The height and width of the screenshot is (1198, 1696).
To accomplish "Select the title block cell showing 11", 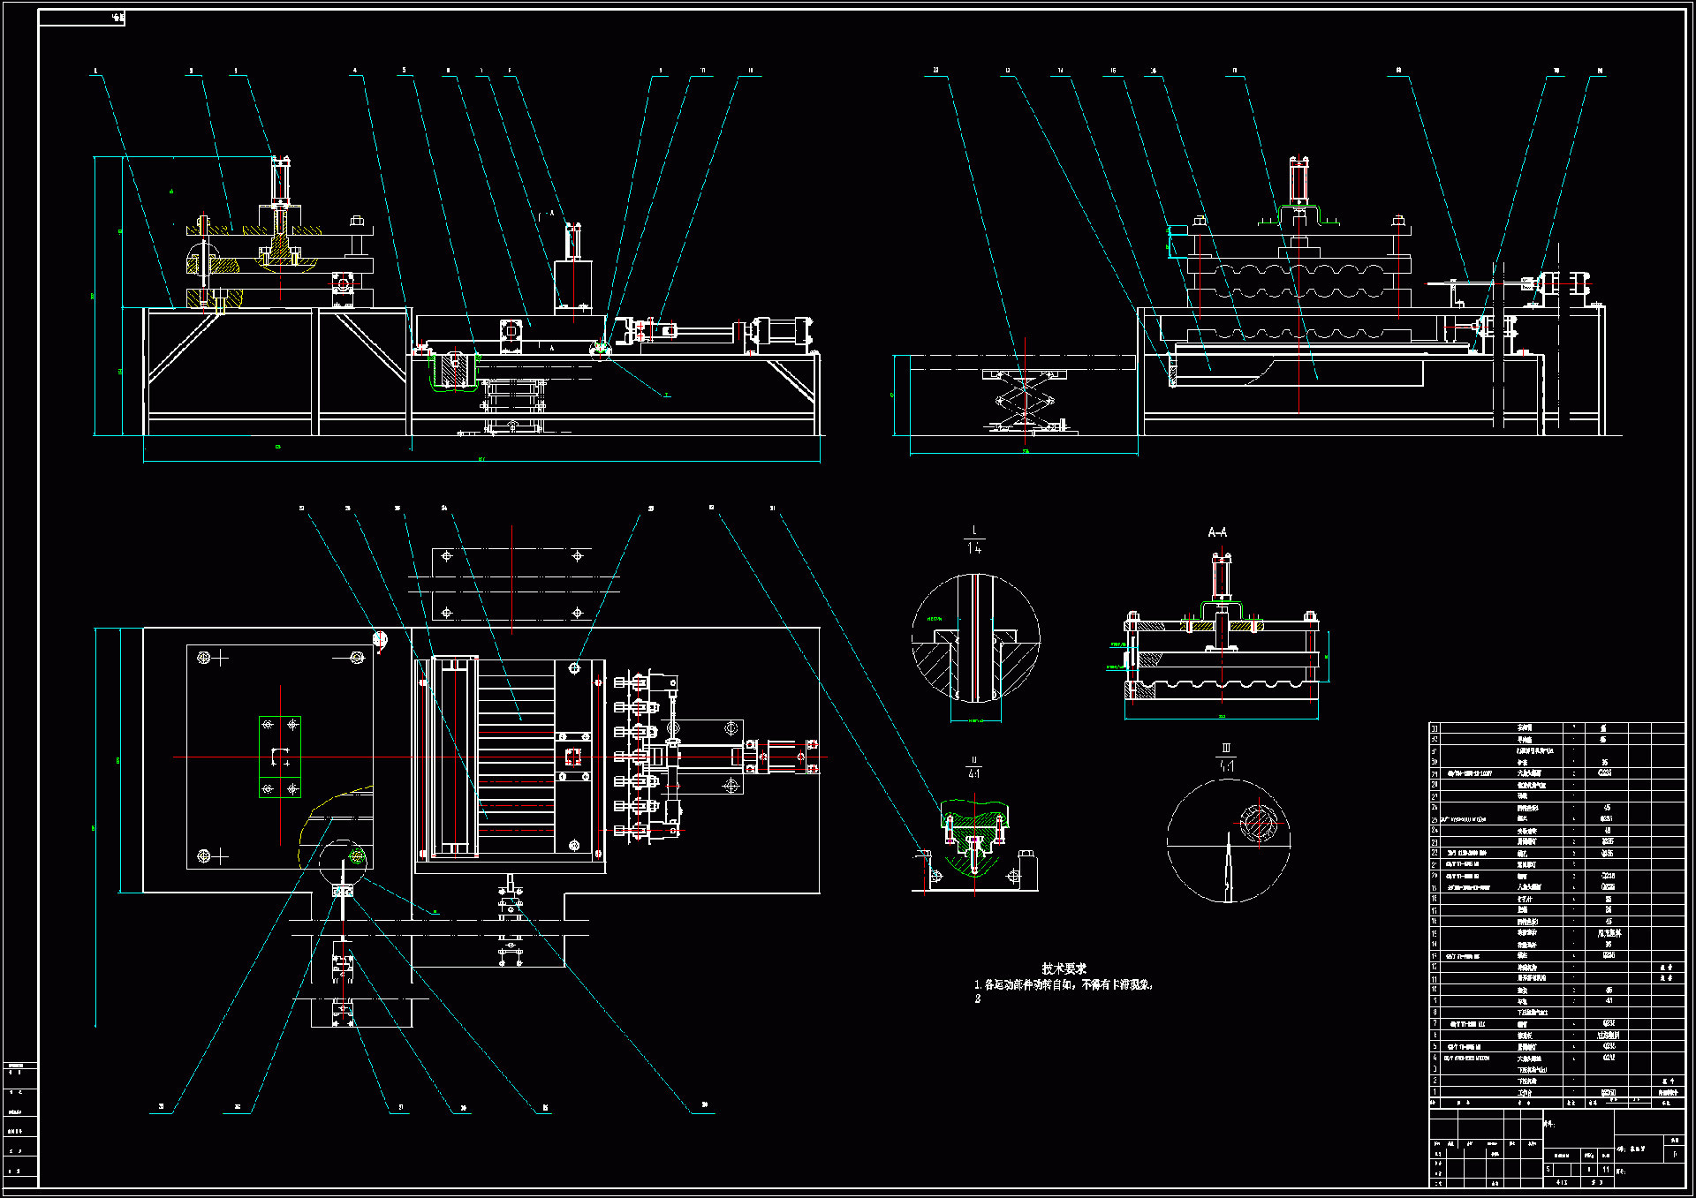I will pyautogui.click(x=1605, y=1169).
